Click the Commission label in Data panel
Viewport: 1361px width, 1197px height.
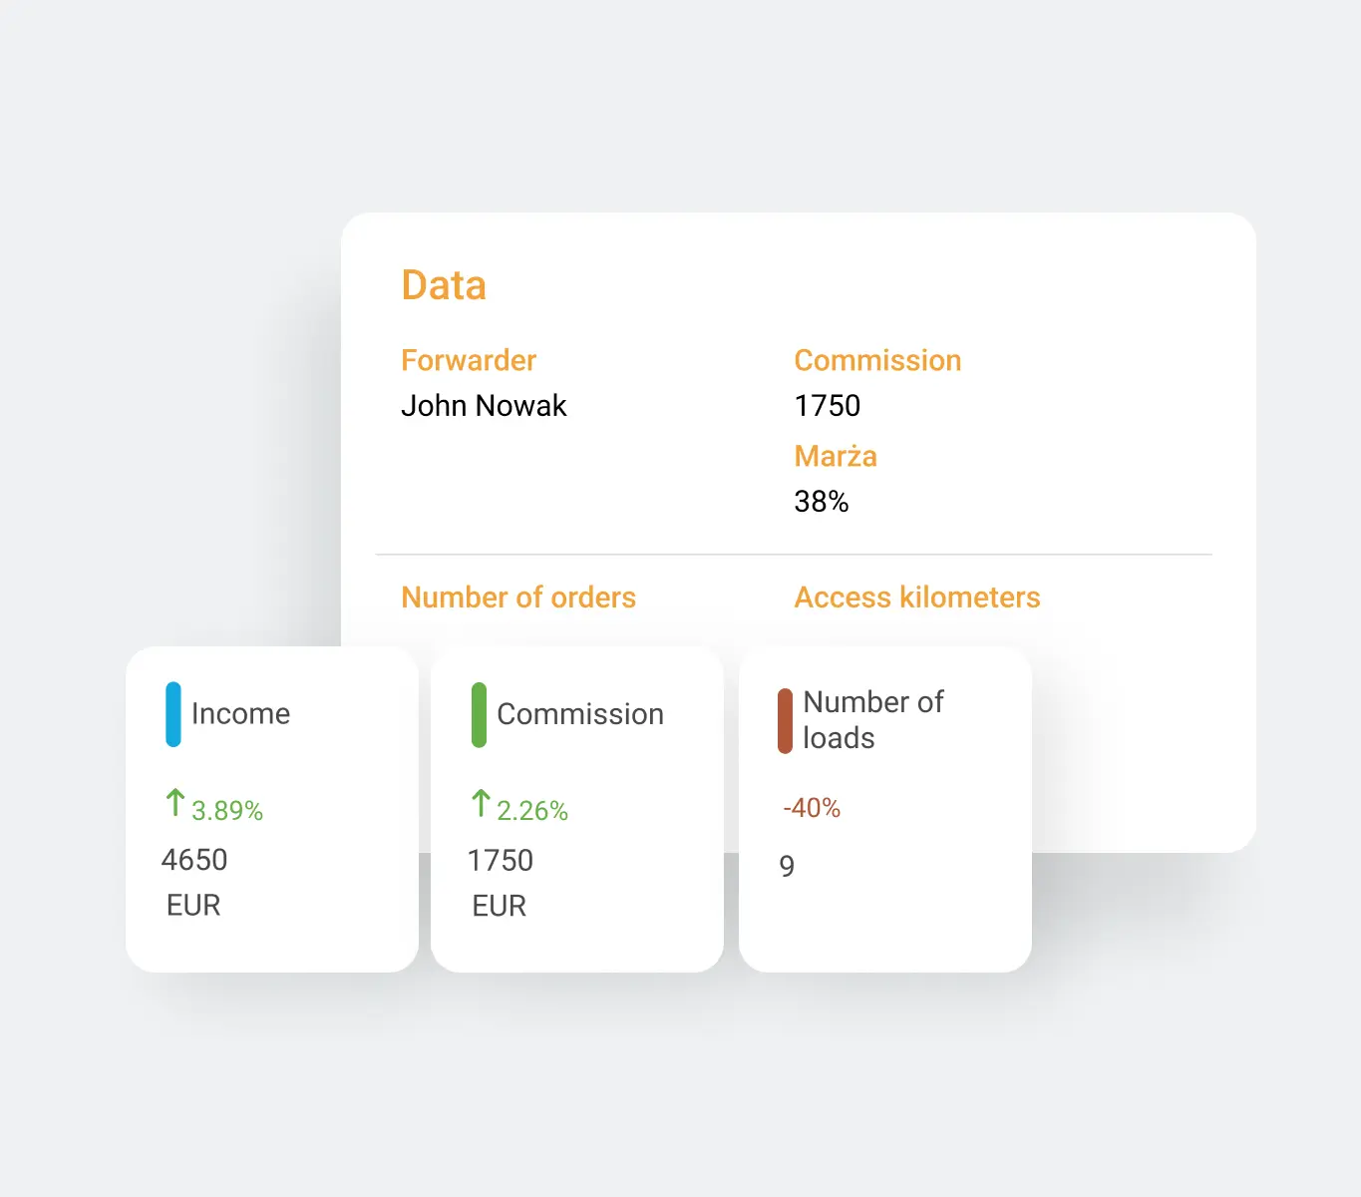[x=877, y=360]
